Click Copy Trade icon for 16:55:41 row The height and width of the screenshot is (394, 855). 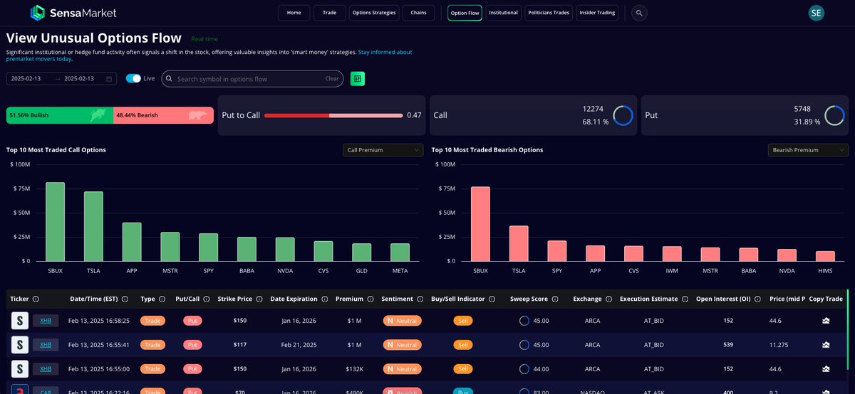tap(825, 345)
